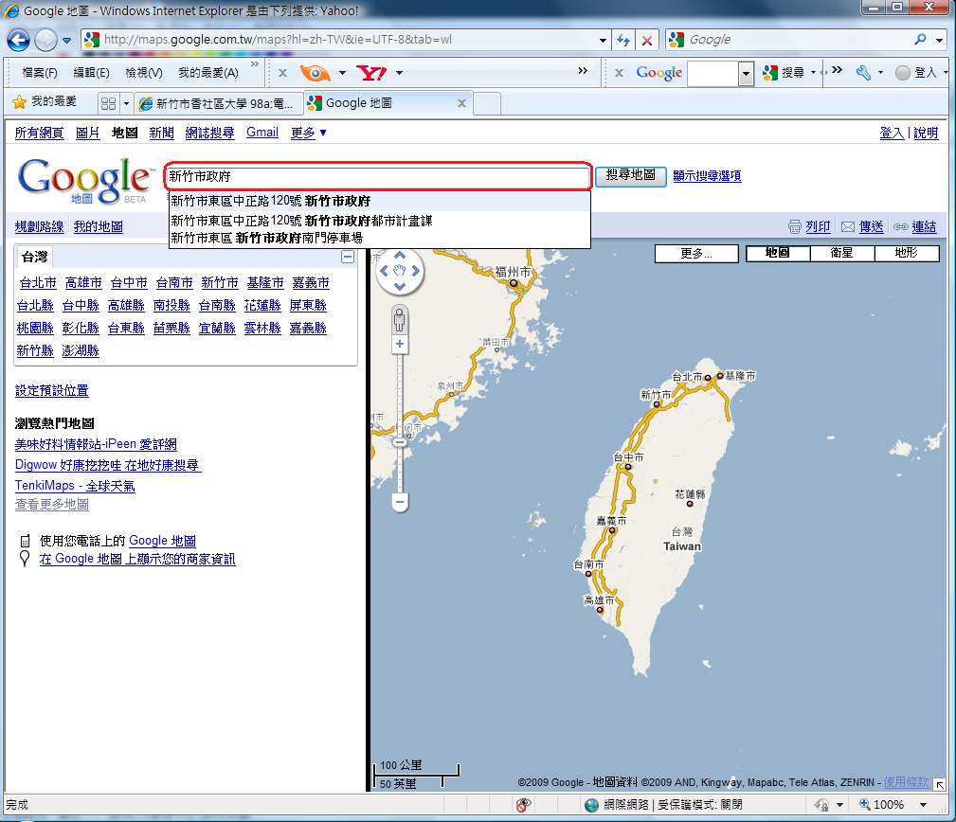Zoom in with the map plus button
This screenshot has width=956, height=822.
point(399,345)
